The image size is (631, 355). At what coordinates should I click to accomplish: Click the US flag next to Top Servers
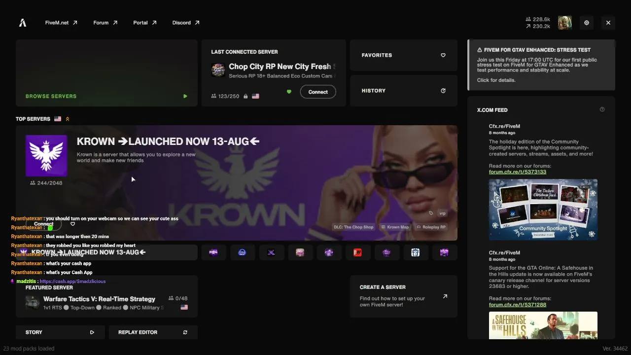(58, 119)
